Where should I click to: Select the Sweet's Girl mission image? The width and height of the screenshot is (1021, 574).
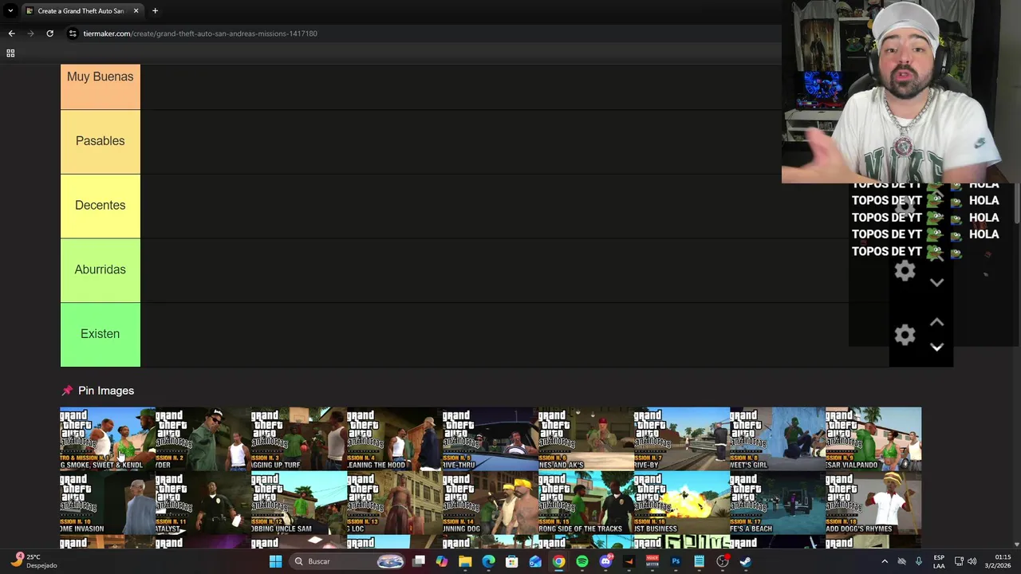(x=778, y=438)
